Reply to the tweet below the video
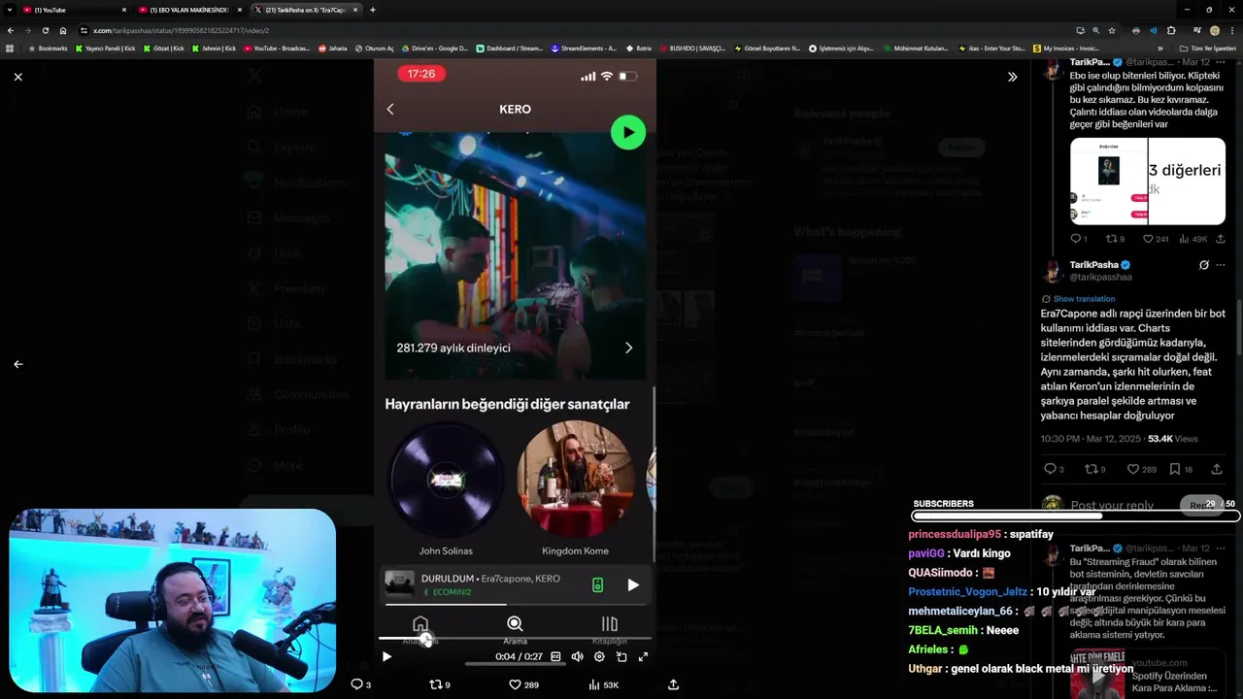The width and height of the screenshot is (1243, 699). point(360,684)
